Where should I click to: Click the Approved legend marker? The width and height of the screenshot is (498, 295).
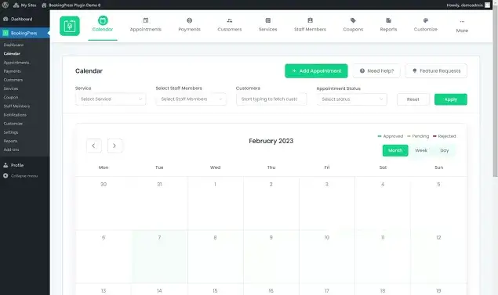[380, 136]
